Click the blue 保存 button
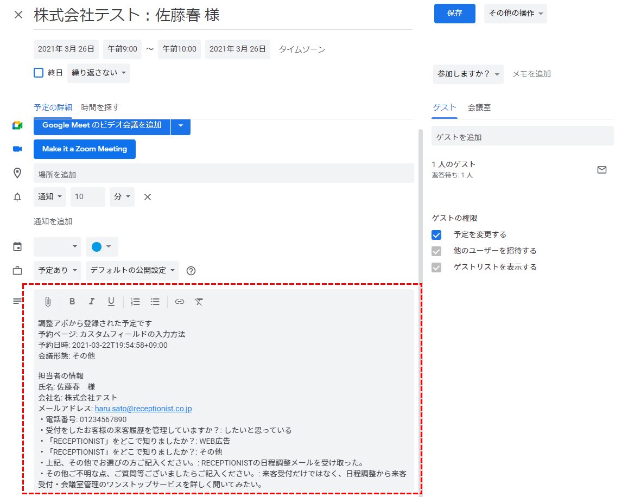 [454, 14]
